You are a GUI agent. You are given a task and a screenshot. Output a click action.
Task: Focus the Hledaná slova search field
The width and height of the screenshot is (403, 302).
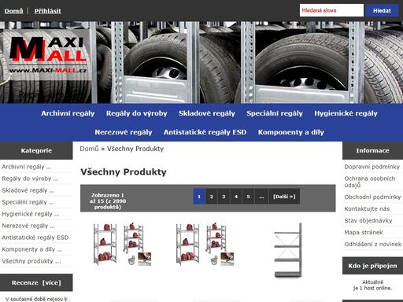click(x=331, y=10)
